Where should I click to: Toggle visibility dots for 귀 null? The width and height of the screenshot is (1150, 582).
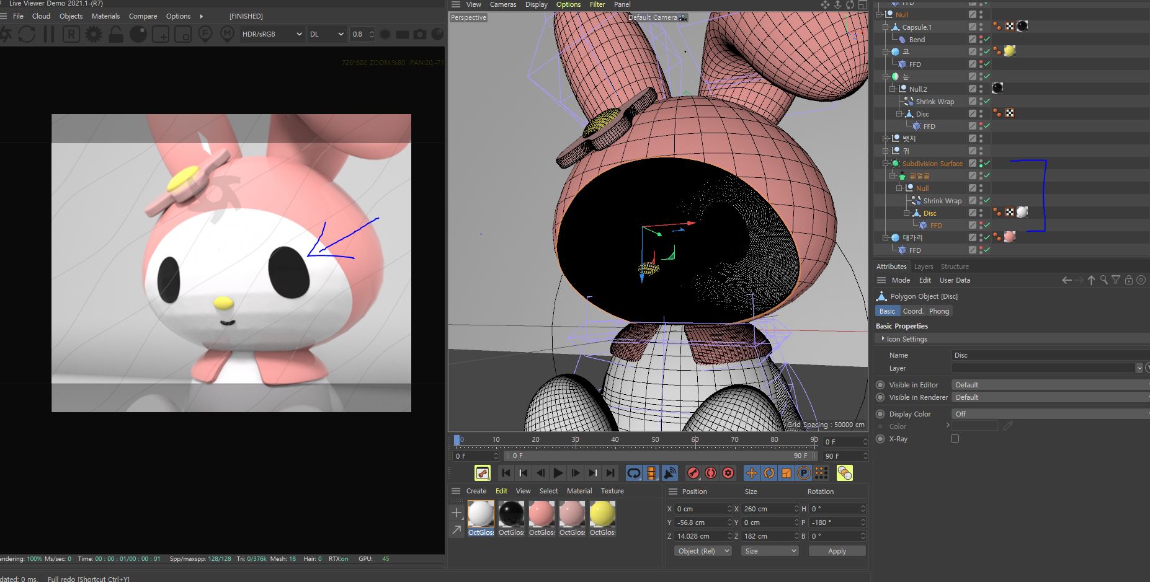click(x=981, y=151)
